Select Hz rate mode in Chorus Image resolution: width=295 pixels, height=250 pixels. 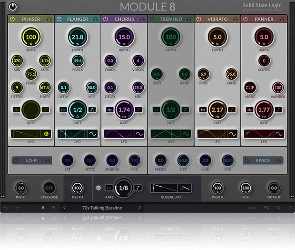click(x=110, y=110)
